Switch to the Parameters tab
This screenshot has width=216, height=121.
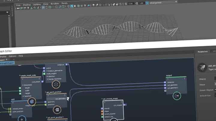pos(202,52)
